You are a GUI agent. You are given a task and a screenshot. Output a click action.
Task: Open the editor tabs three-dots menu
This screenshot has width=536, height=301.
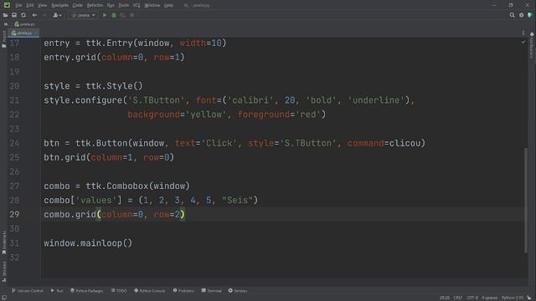523,33
